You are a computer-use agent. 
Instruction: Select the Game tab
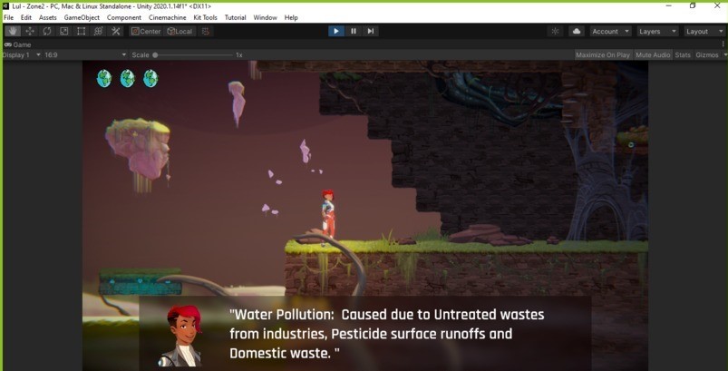click(18, 44)
